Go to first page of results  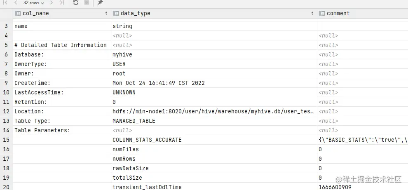click(6, 3)
